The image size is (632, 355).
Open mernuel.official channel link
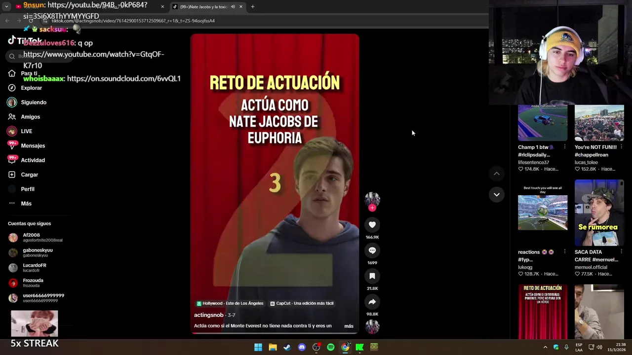(591, 267)
